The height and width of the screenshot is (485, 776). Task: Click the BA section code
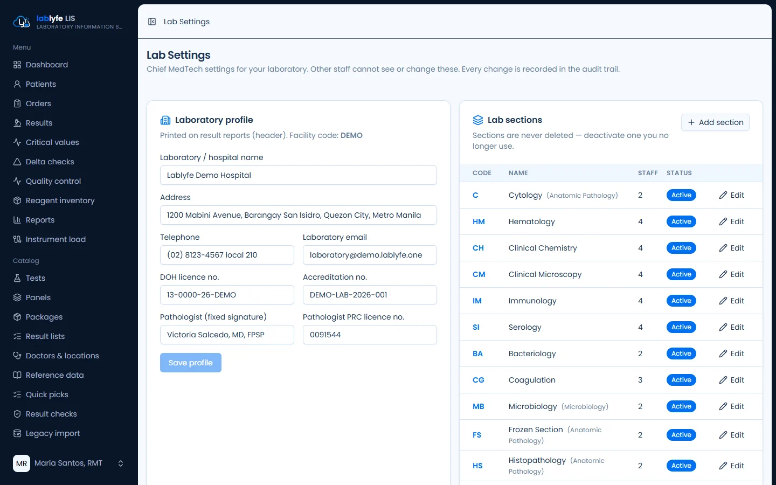coord(477,354)
